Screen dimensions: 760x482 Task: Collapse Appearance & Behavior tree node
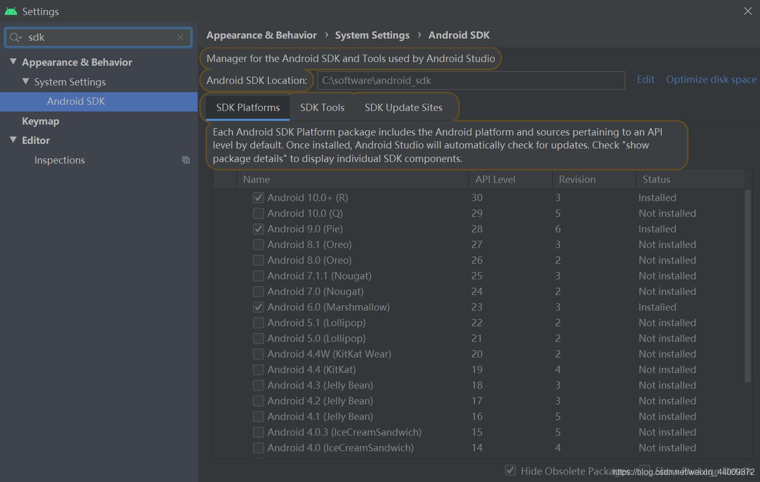pos(13,61)
